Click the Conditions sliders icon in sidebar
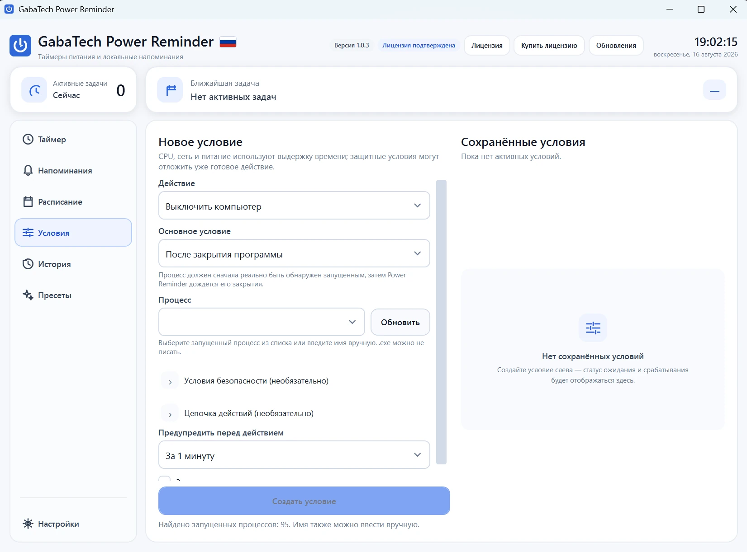This screenshot has height=552, width=747. click(28, 233)
